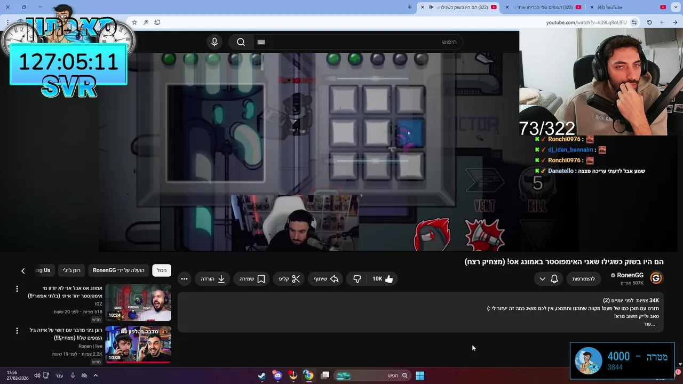Open the Windows Start menu
The height and width of the screenshot is (384, 683).
point(420,375)
